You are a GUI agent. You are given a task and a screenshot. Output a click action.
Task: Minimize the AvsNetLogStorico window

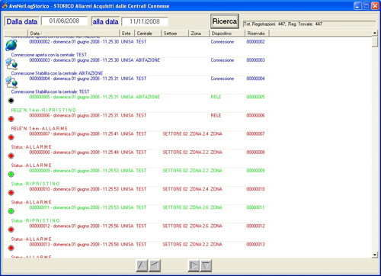point(357,6)
